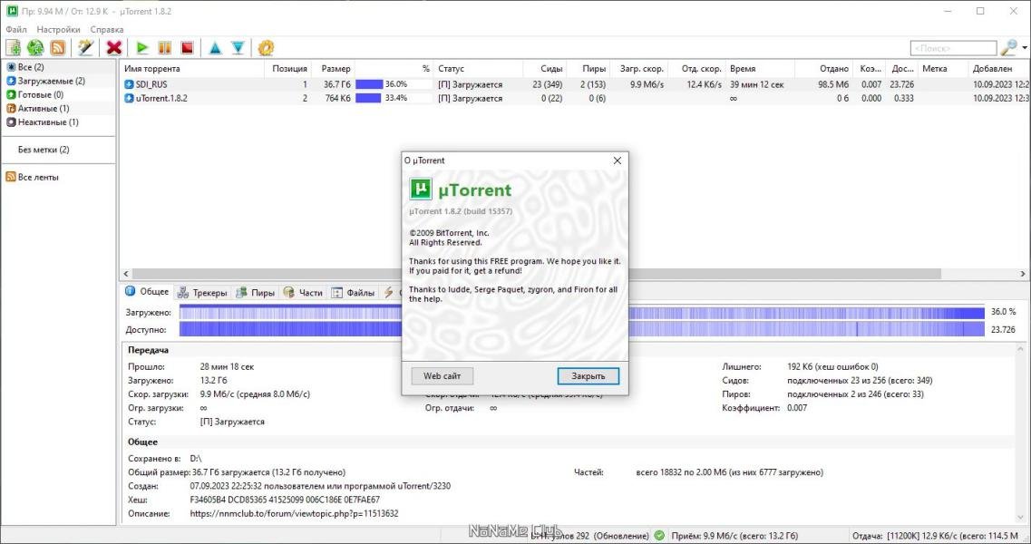Image resolution: width=1031 pixels, height=544 pixels.
Task: Switch to the Трекеры tab
Action: 202,292
